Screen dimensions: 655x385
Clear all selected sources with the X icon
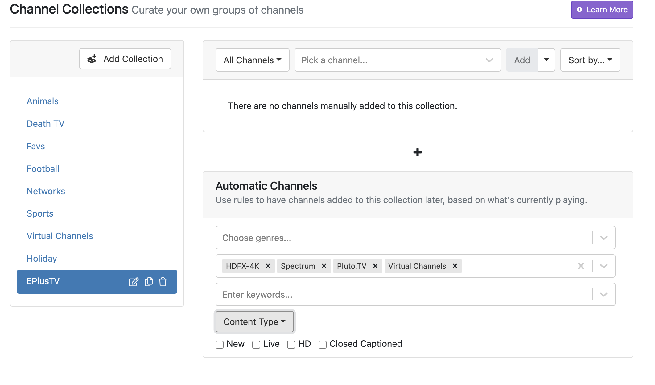[x=581, y=266]
